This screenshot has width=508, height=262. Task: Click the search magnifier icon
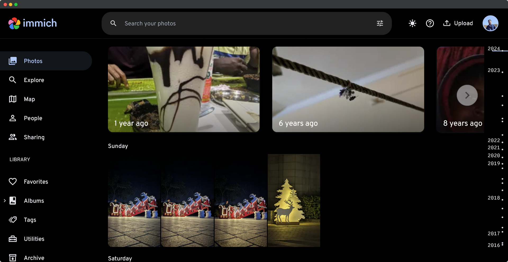tap(113, 23)
